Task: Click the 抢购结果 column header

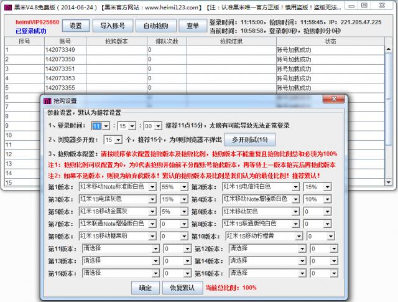Action: click(x=231, y=42)
